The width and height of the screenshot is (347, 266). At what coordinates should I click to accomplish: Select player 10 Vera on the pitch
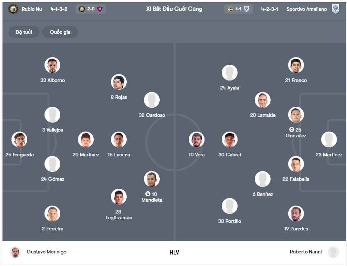pos(196,139)
